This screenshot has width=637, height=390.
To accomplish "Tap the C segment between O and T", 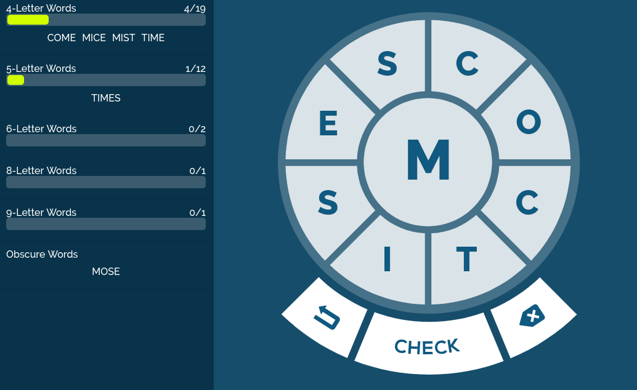I will 527,202.
